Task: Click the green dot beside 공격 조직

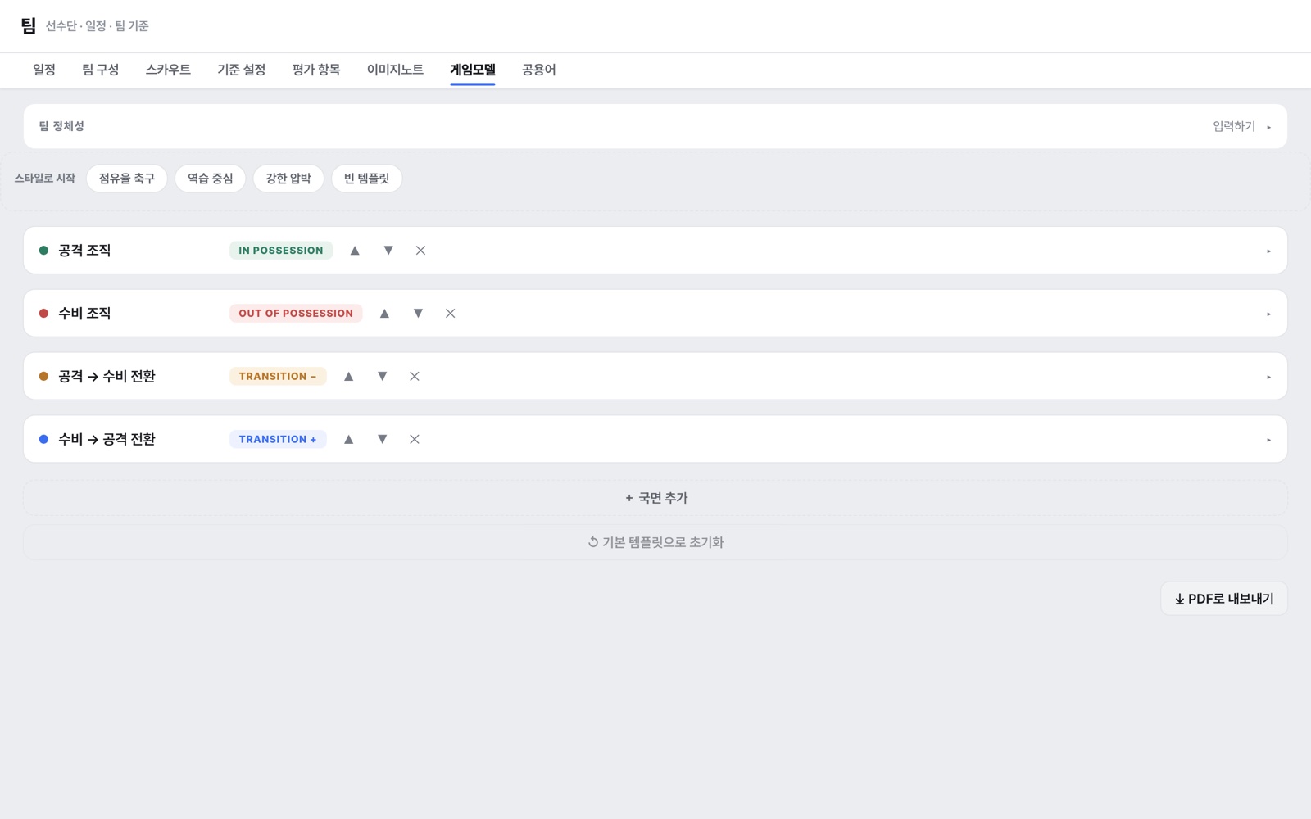Action: point(43,251)
